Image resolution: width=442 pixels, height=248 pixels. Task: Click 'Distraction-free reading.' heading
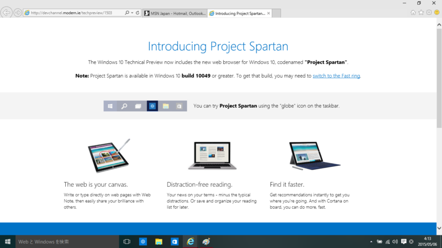click(199, 185)
